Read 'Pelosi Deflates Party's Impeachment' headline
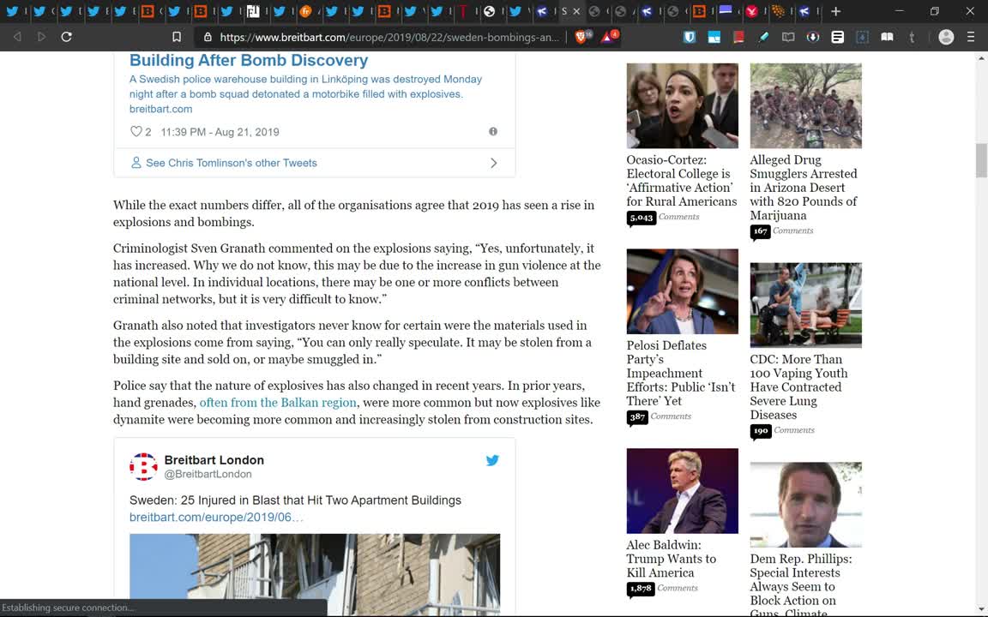The image size is (988, 617). point(681,374)
